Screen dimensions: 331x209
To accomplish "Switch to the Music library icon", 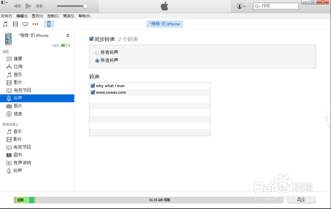I will [5, 24].
